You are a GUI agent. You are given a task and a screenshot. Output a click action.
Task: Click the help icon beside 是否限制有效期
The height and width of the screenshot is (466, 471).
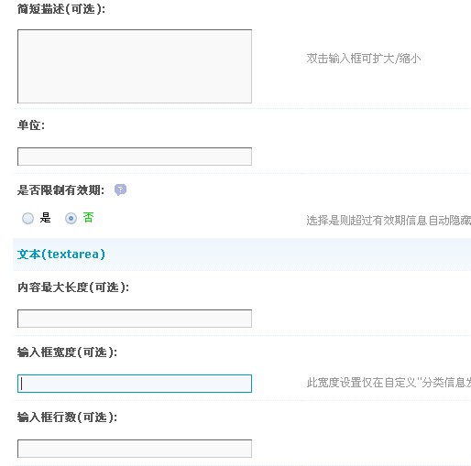(120, 190)
